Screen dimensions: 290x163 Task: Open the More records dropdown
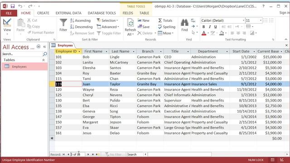coord(165,33)
